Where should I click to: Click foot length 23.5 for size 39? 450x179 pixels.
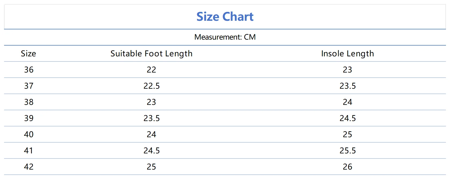[152, 118]
